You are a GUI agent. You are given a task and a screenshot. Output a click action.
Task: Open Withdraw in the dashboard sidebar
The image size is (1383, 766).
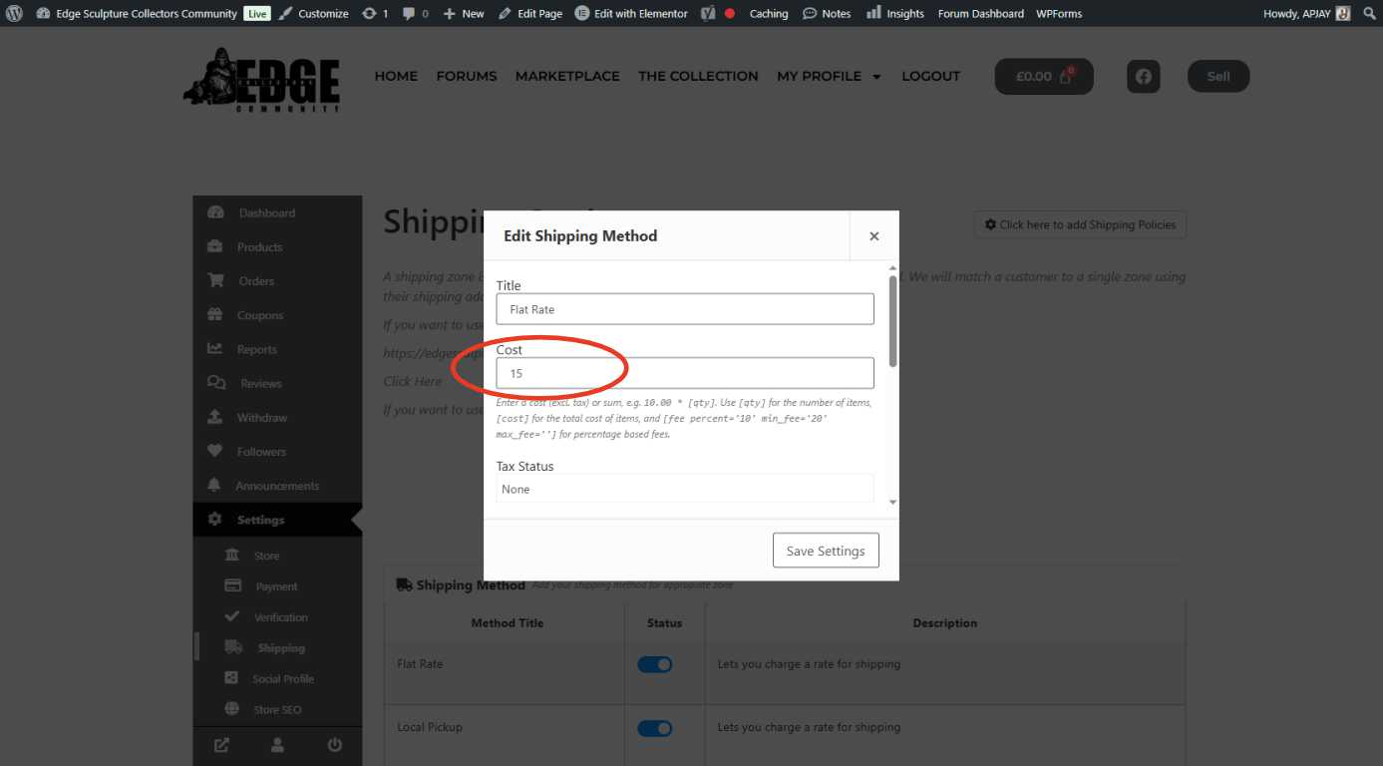261,418
